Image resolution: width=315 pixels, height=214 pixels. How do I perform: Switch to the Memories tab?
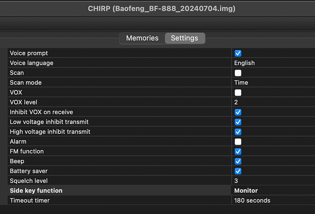click(142, 38)
